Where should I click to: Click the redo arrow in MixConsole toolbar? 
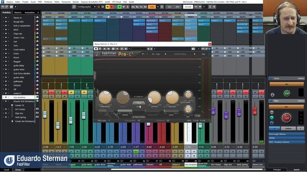pyautogui.click(x=7, y=7)
